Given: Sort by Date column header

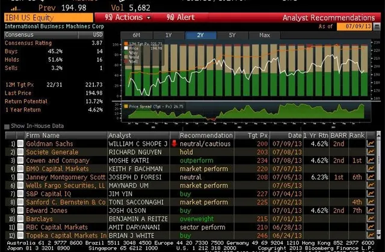Looking at the screenshot, I should point(286,136).
